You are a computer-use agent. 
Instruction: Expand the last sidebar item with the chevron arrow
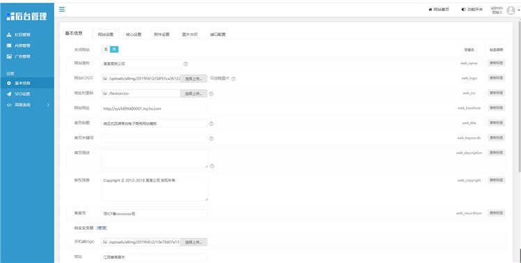[27, 105]
